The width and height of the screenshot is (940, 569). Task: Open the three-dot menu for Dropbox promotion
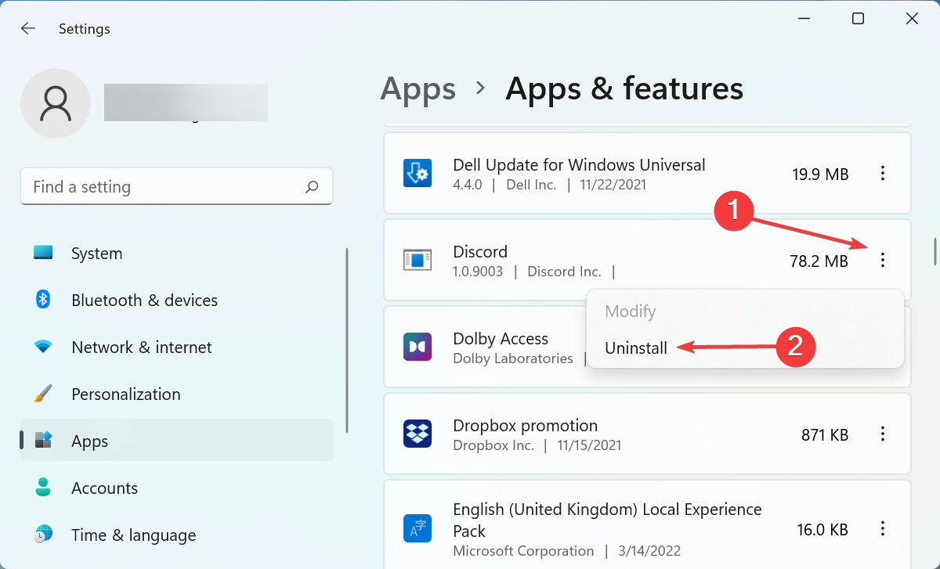pos(883,434)
